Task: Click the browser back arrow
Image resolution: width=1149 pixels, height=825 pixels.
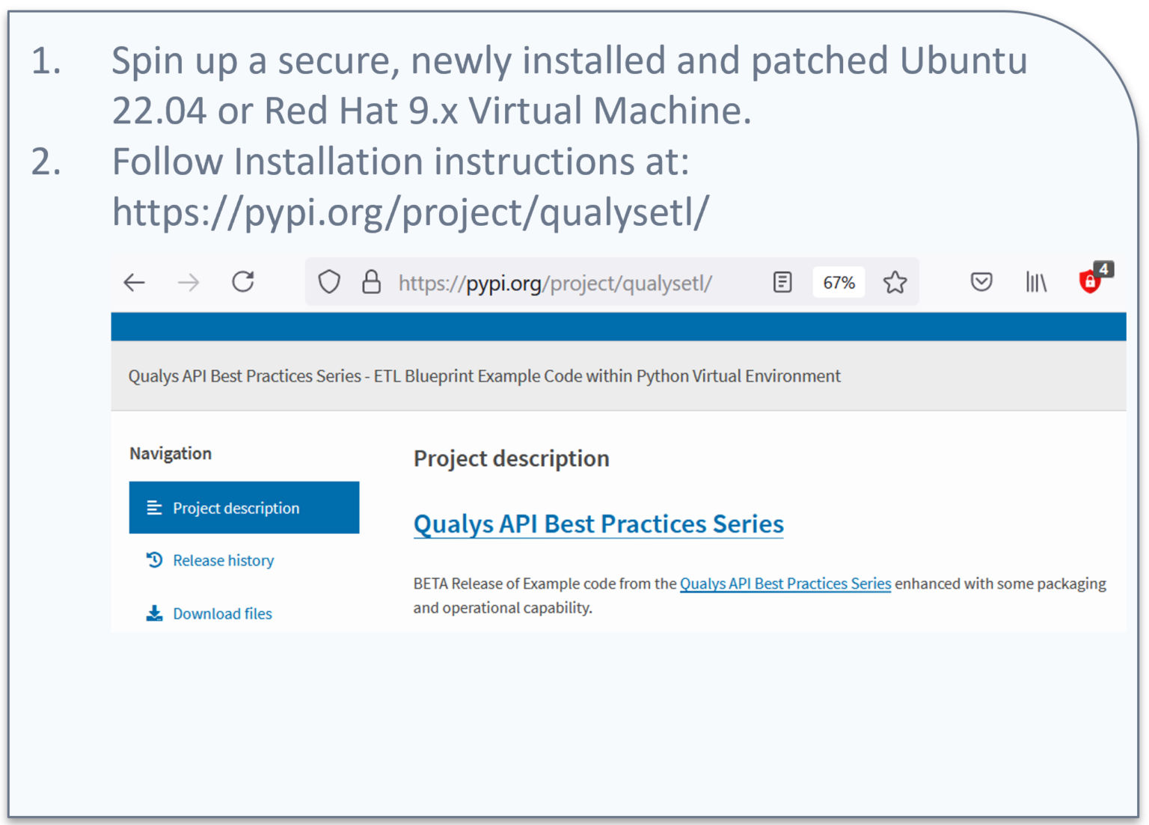Action: tap(135, 283)
